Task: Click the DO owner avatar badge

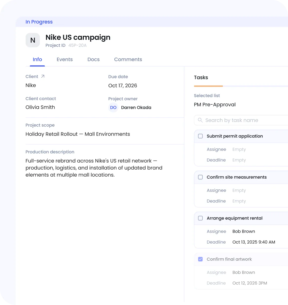Action: (x=113, y=108)
